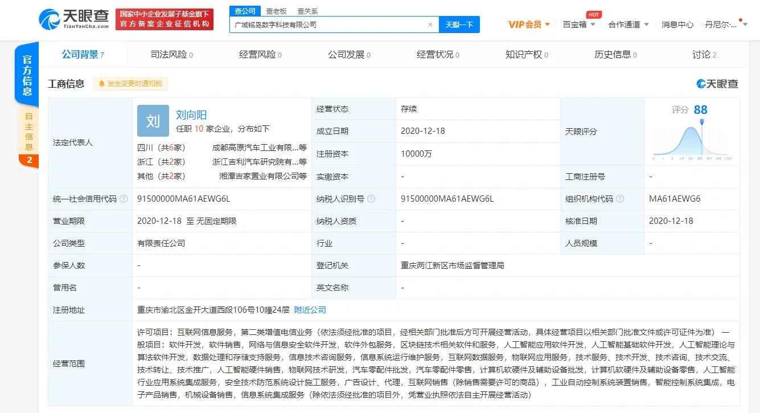Switch to 公司发展 tab
This screenshot has width=760, height=413.
coord(349,55)
